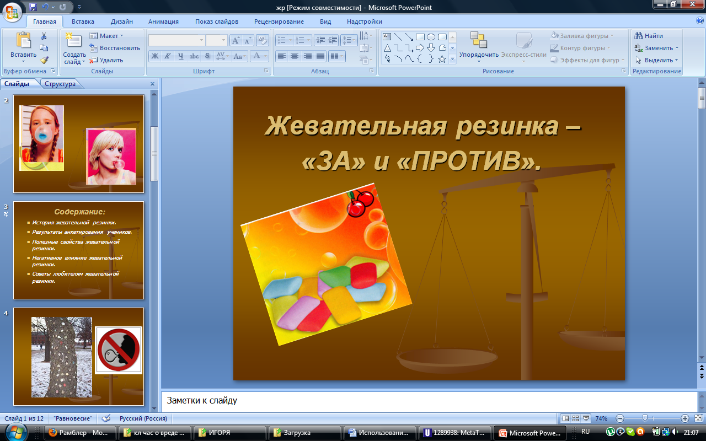Select the five-point star shape

(442, 59)
